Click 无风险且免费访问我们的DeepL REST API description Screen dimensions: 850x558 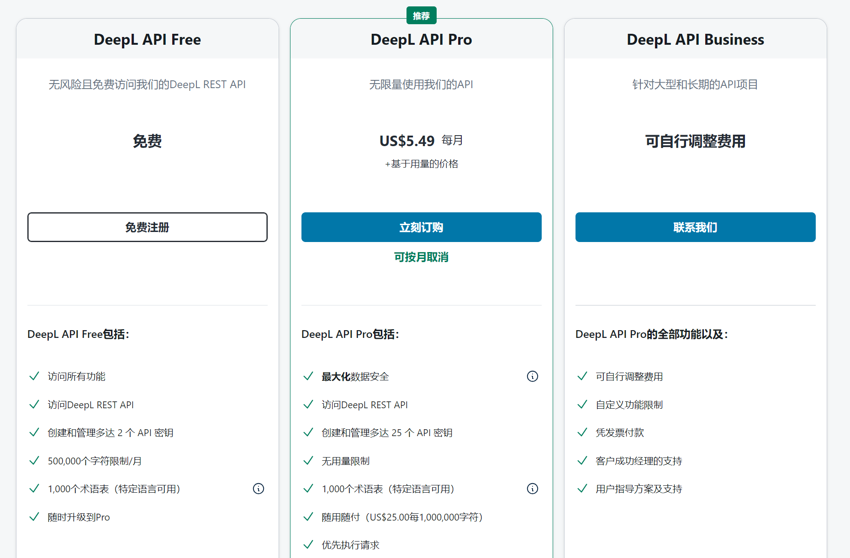click(x=148, y=84)
